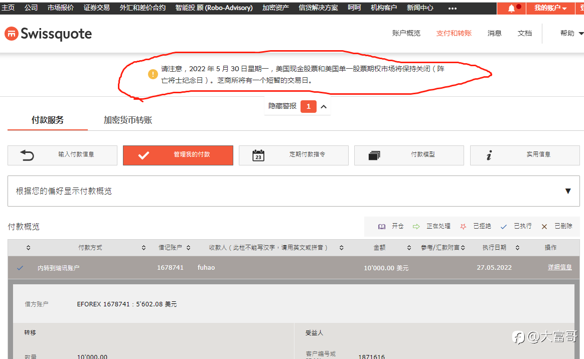Viewport: 584px width, 359px height.
Task: Click the blue 已执行 checkmark legend icon
Action: (504, 227)
